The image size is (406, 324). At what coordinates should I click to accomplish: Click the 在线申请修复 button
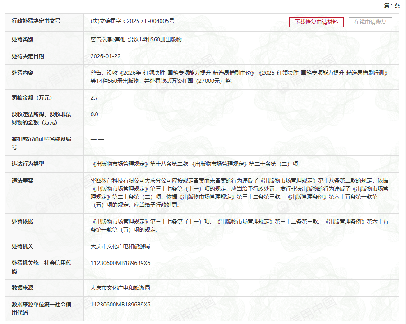pos(370,22)
